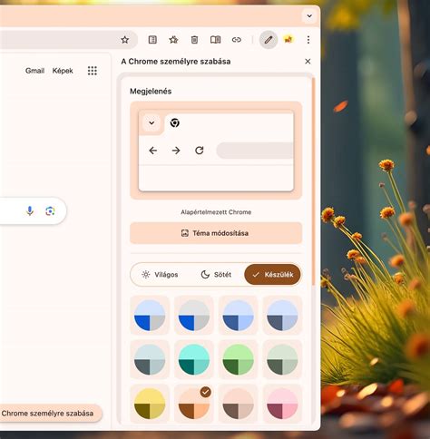The image size is (430, 439).
Task: Choose the sage green color swatch
Action: click(282, 359)
